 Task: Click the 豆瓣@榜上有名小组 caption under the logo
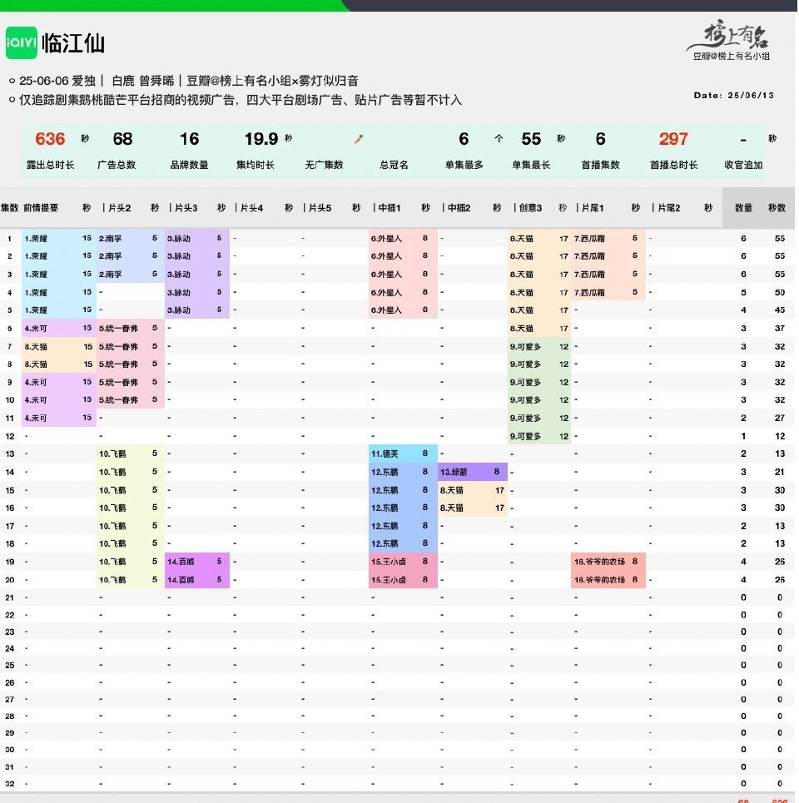point(732,57)
